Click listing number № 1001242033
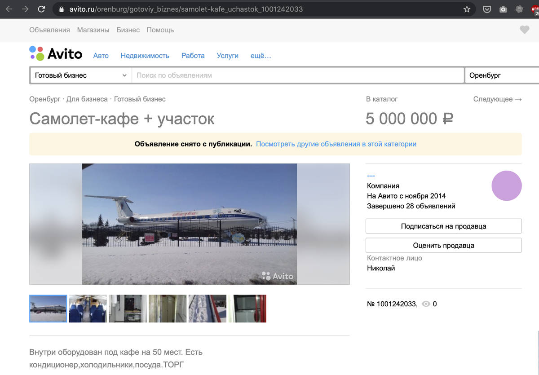Image resolution: width=539 pixels, height=375 pixels. [x=392, y=304]
